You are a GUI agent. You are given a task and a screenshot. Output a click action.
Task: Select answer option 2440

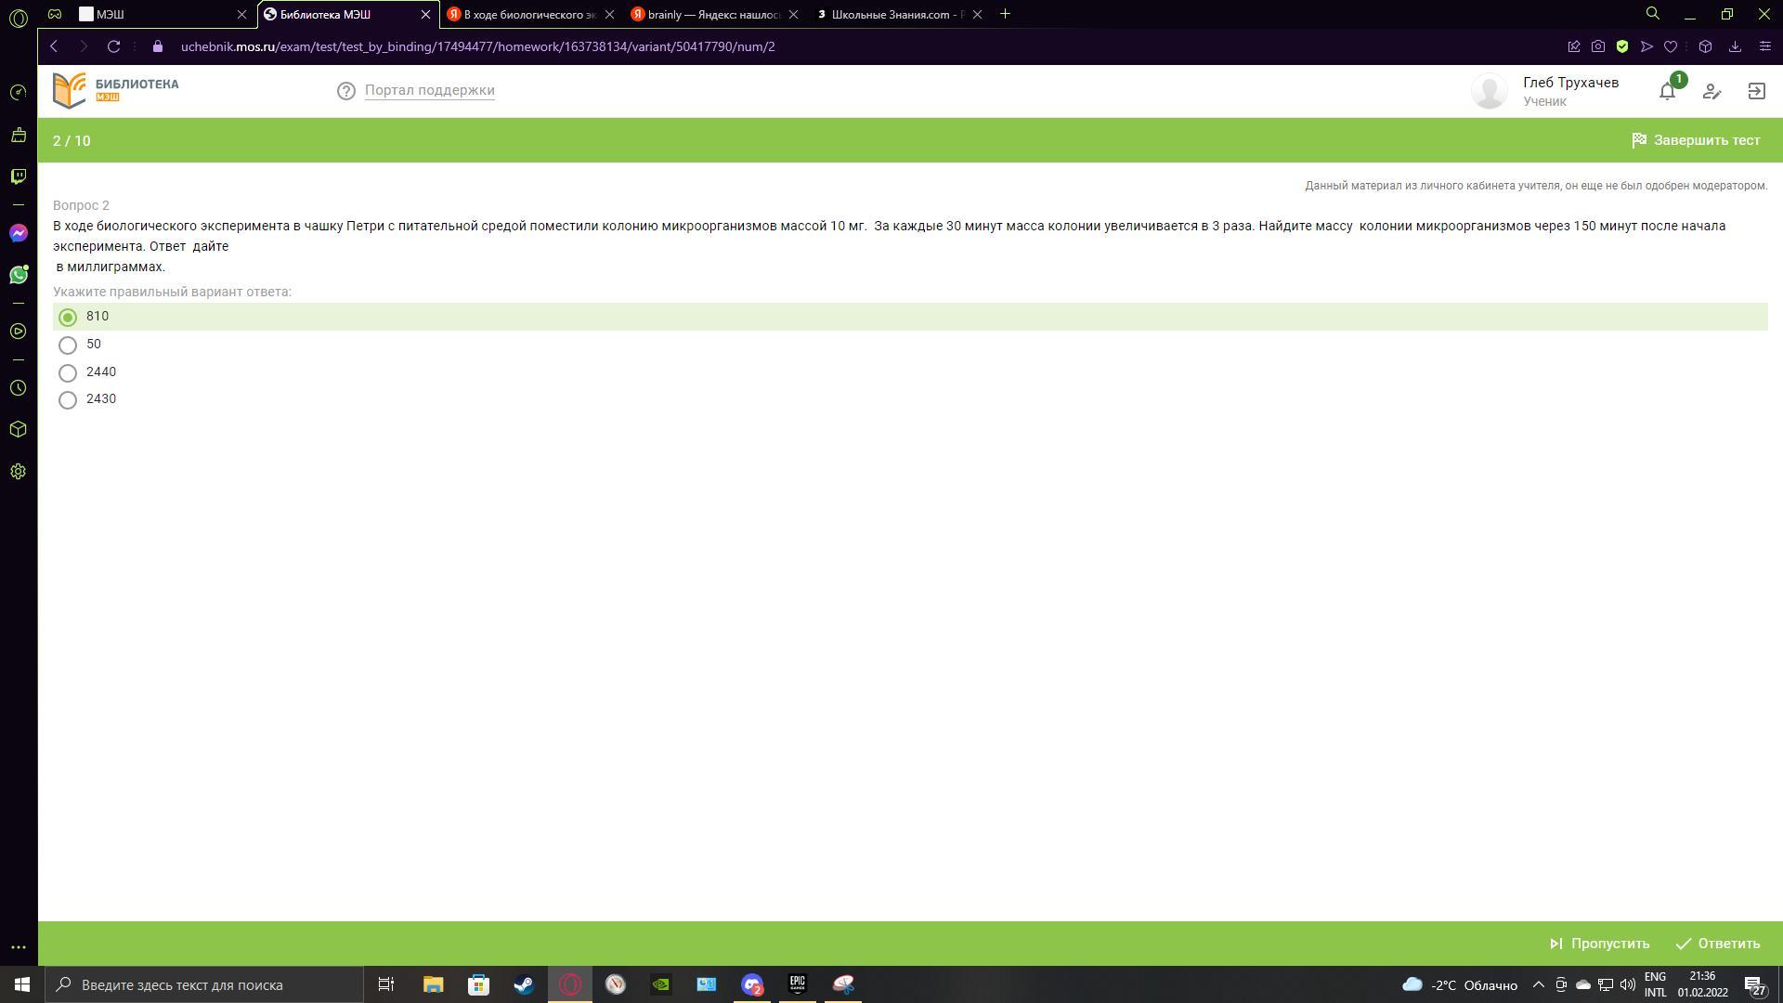[x=68, y=373]
